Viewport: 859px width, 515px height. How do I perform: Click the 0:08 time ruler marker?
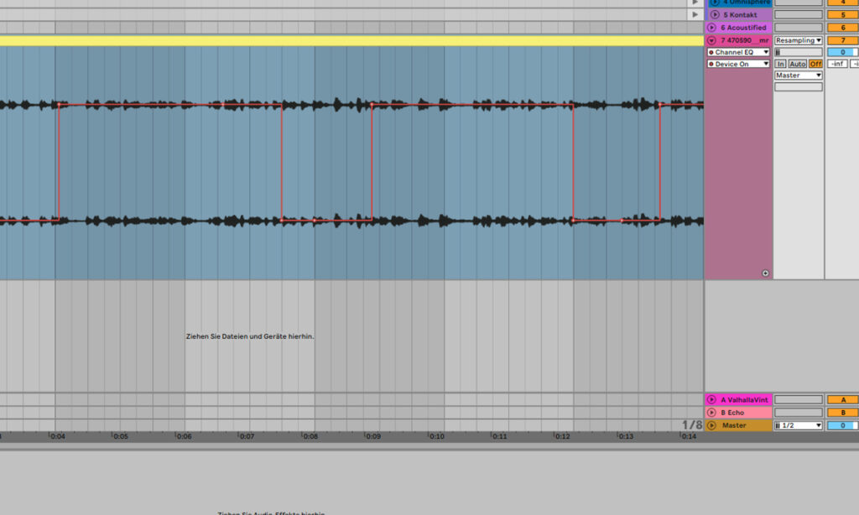coord(310,437)
